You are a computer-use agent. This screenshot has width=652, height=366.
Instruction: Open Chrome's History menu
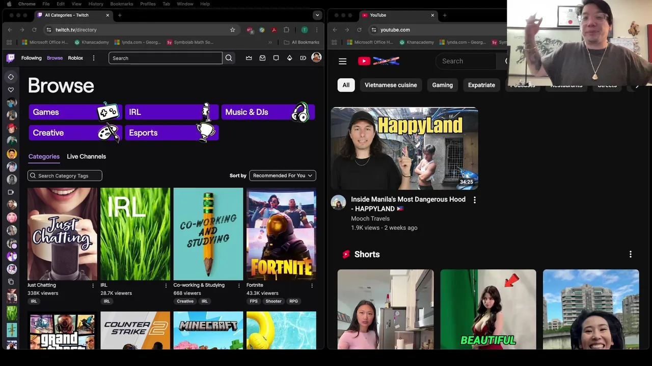click(x=96, y=4)
